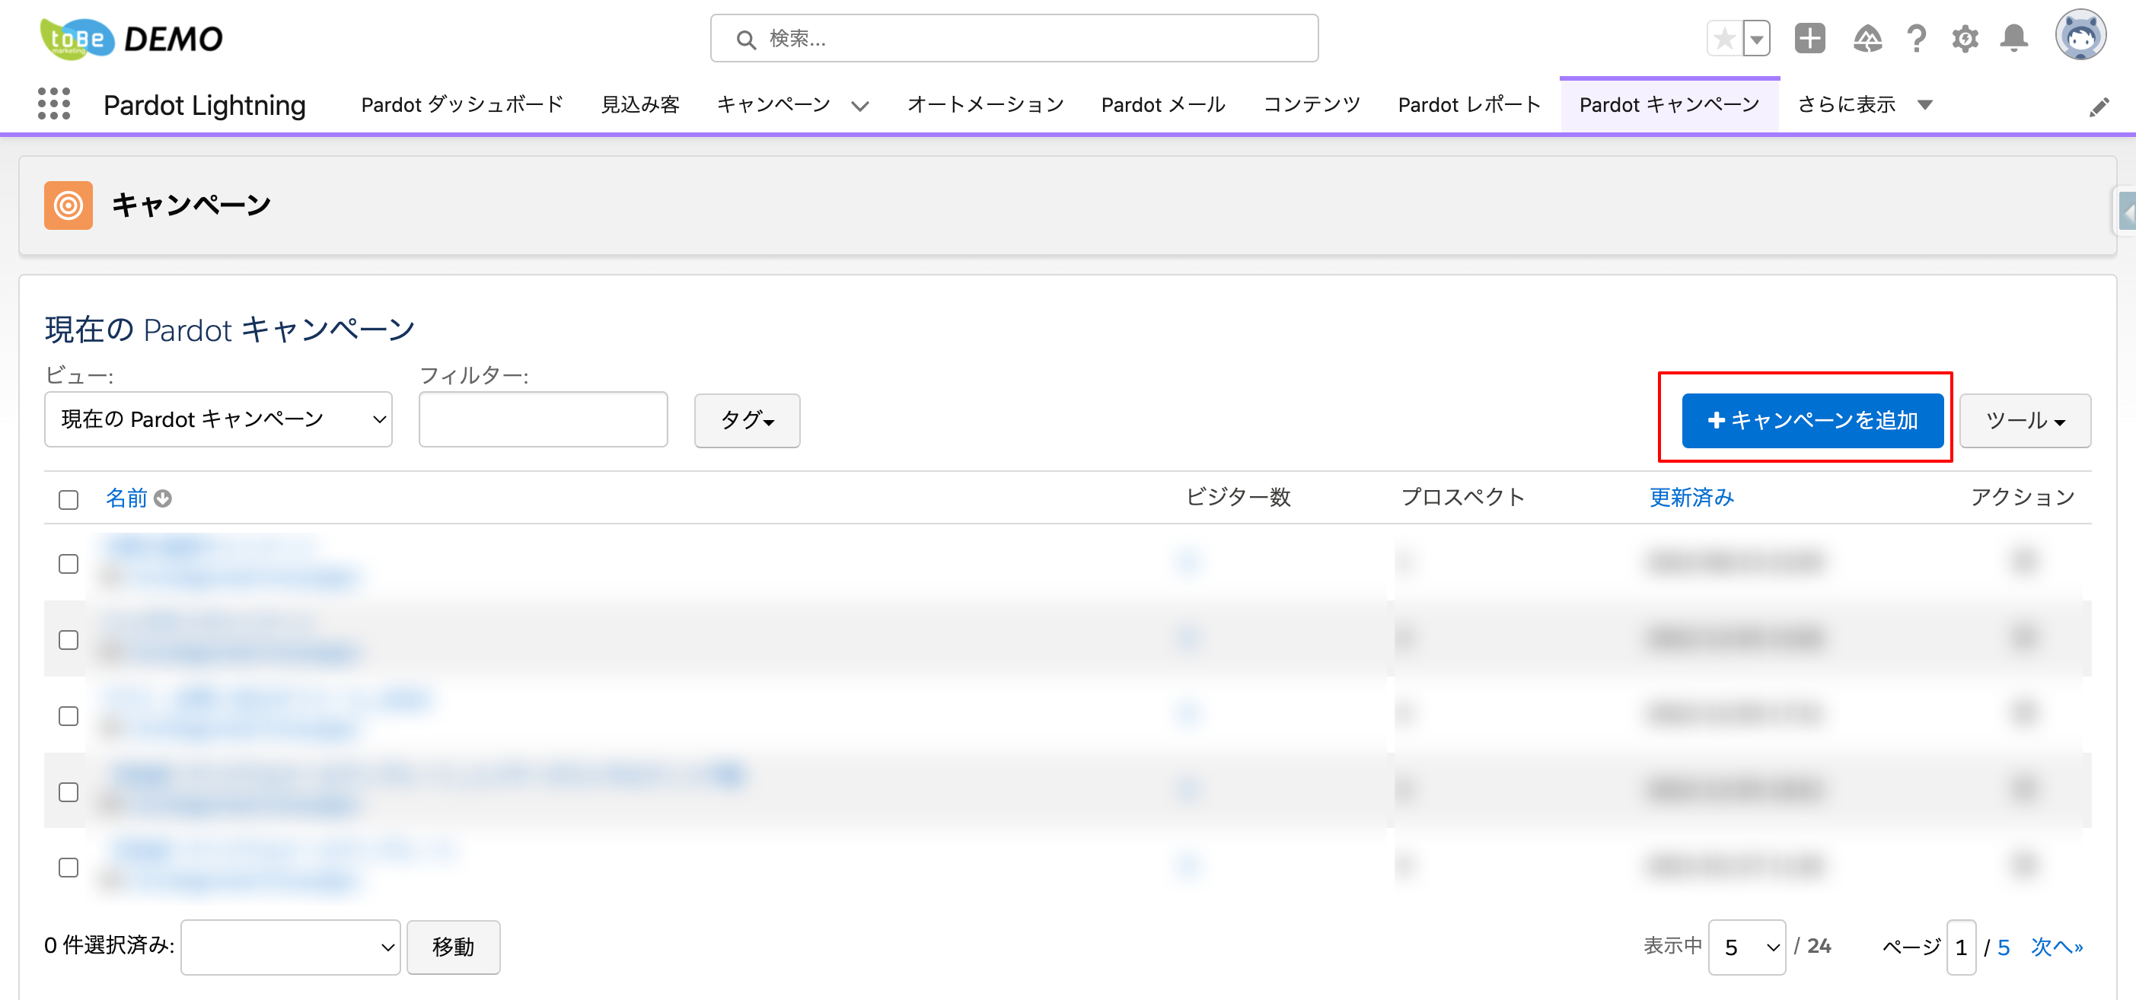2136x1000 pixels.
Task: Jump to last page 5 link
Action: (2004, 947)
